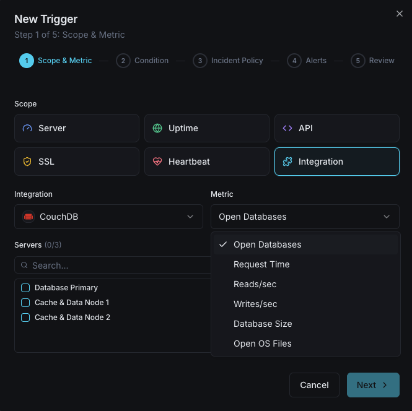Check the Database Primary server

[x=25, y=288]
